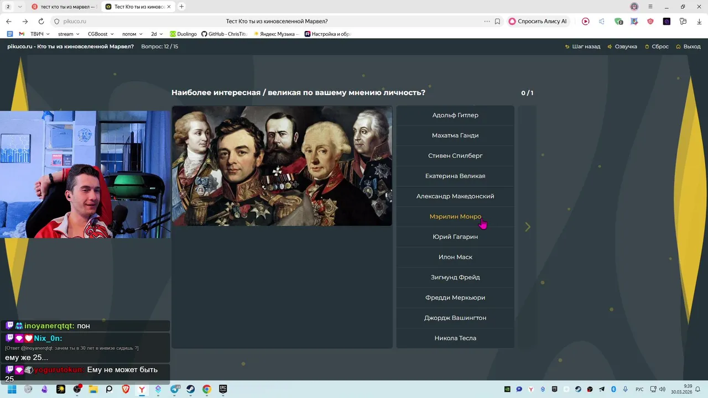This screenshot has width=708, height=398.
Task: Open Duolingo bookmark
Action: 183,34
